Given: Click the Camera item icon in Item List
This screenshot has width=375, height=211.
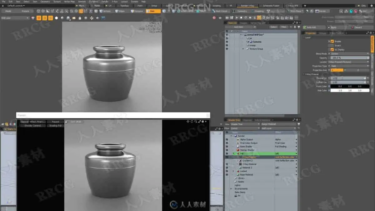Looking at the screenshot, I should (251, 42).
